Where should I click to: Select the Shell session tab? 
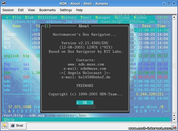[18, 126]
